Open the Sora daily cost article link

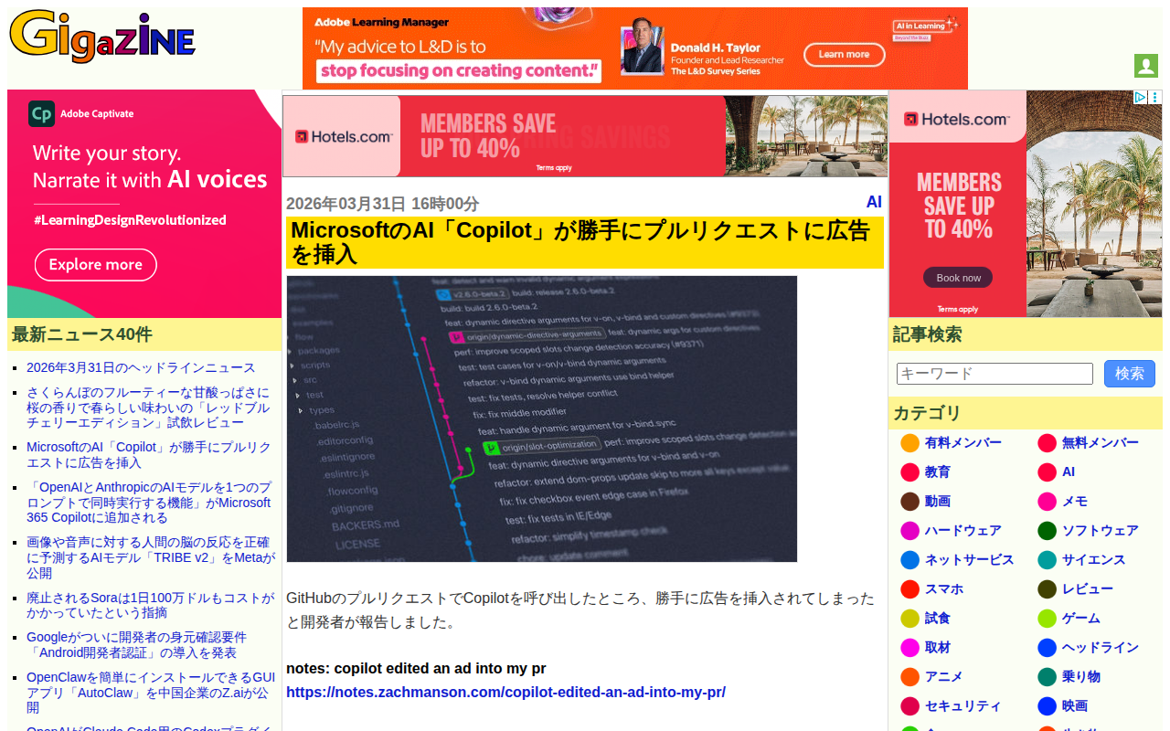point(150,605)
